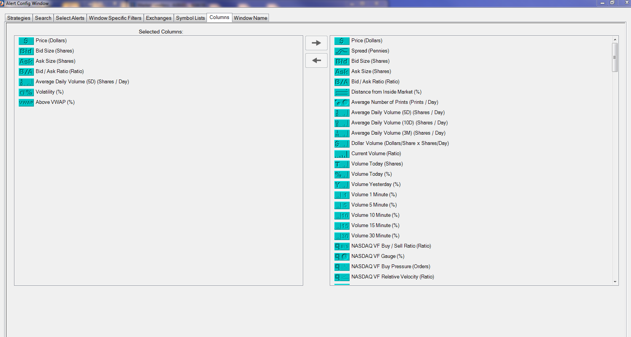Image resolution: width=631 pixels, height=337 pixels.
Task: Click the Volume 5 Minute icon
Action: 342,205
